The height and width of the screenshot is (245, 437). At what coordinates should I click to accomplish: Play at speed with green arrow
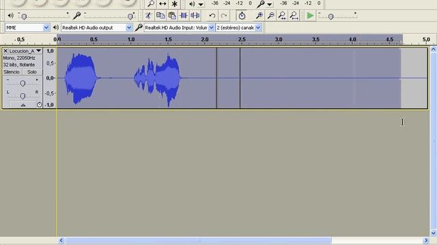[x=310, y=16]
